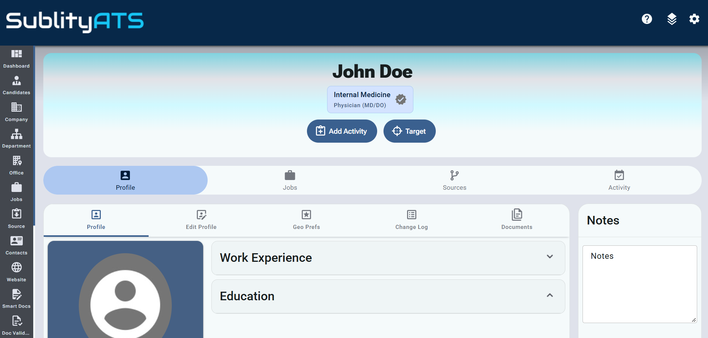708x338 pixels.
Task: Open the Documents sub-tab
Action: coord(517,220)
